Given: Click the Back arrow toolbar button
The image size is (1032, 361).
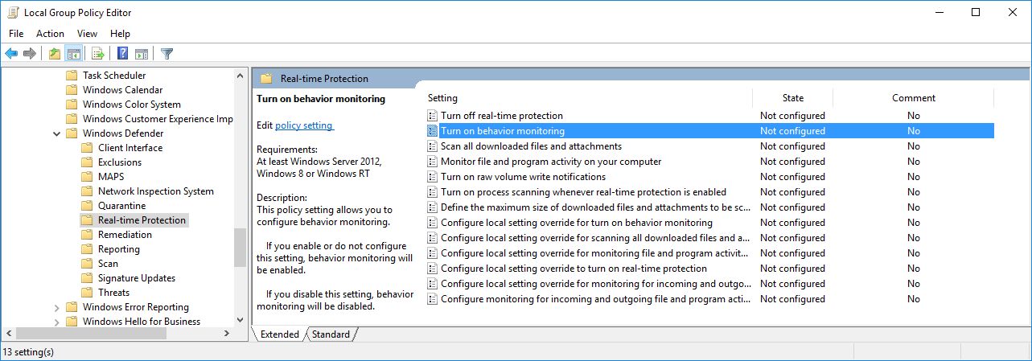Looking at the screenshot, I should (x=11, y=54).
